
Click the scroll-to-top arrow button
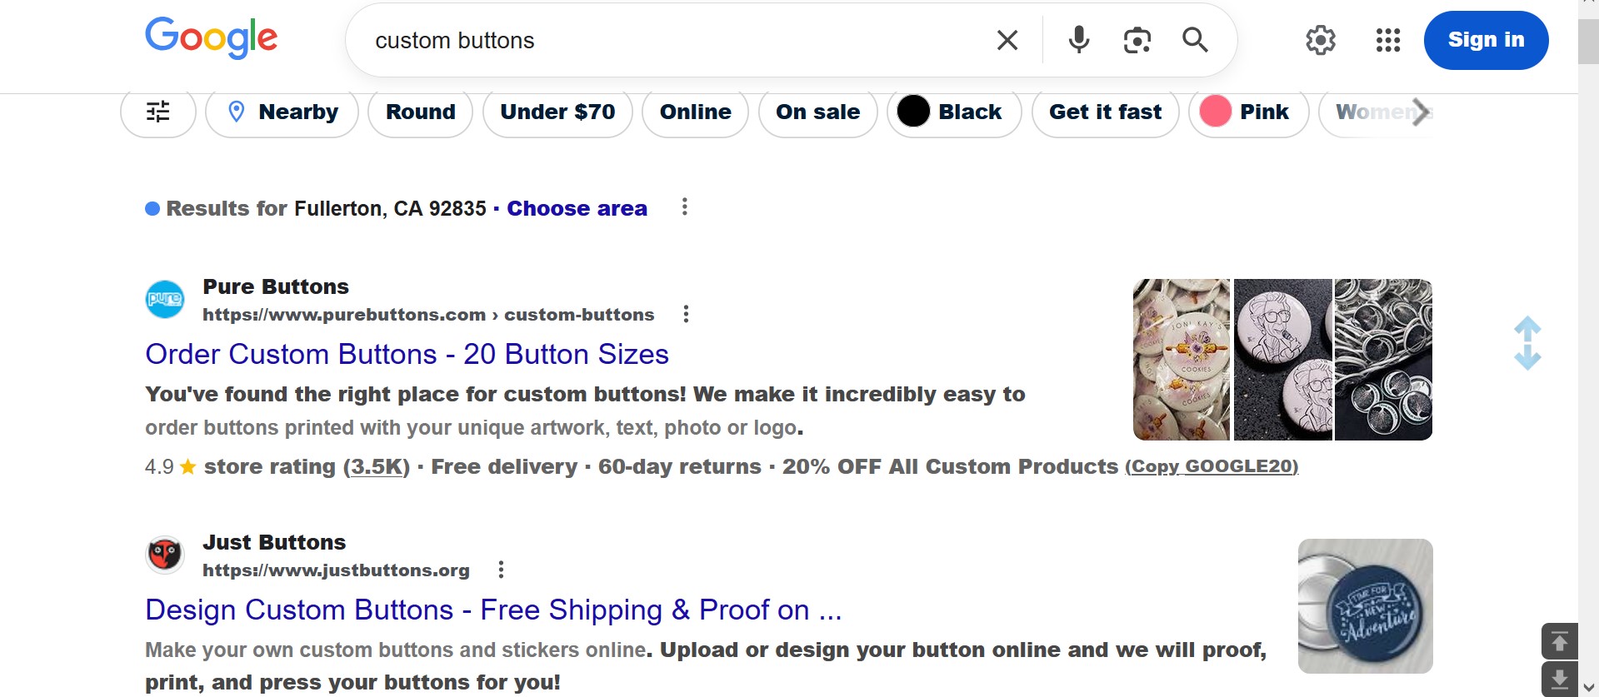tap(1559, 641)
